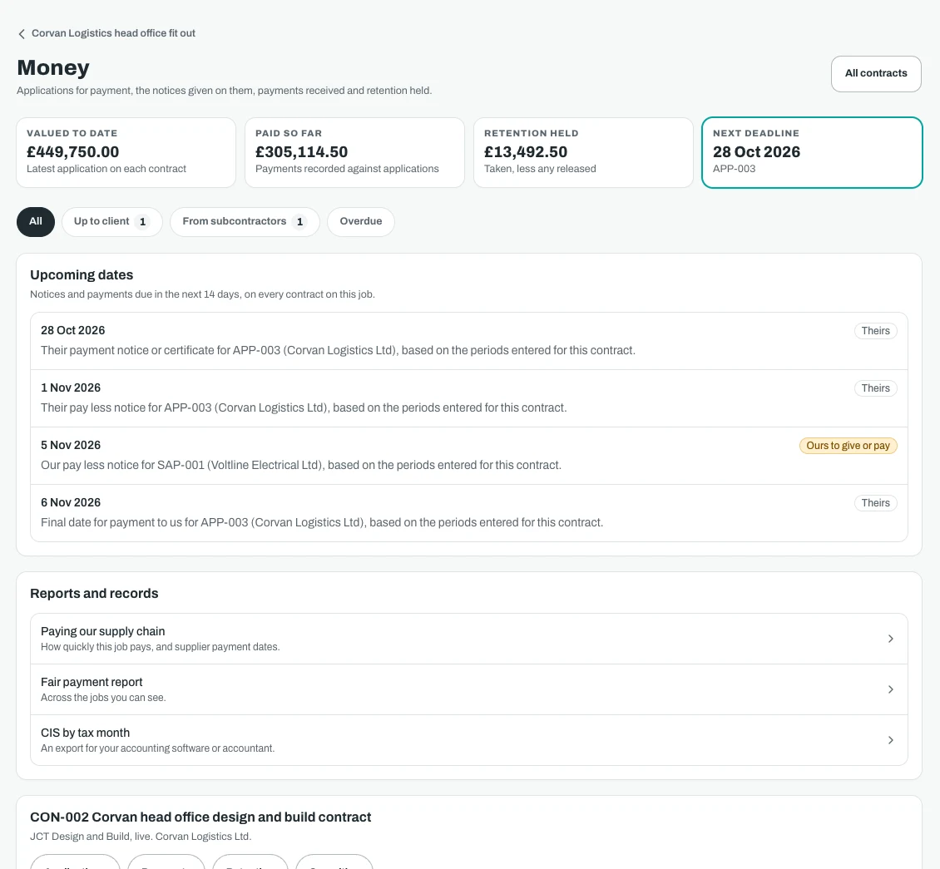Open the Paid so far card
The height and width of the screenshot is (869, 940).
(x=355, y=152)
